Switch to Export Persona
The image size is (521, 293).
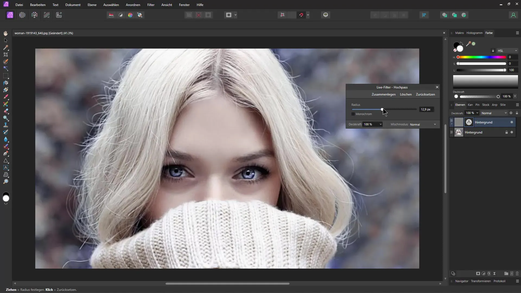59,15
